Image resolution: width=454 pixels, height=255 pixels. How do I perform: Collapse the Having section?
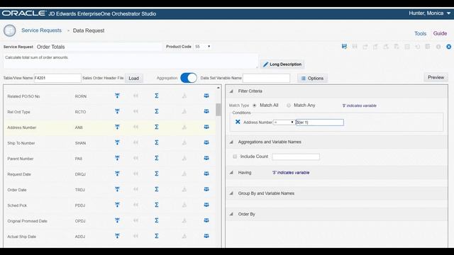click(x=231, y=173)
